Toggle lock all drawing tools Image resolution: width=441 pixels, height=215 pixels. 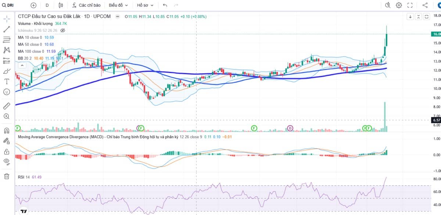6,151
